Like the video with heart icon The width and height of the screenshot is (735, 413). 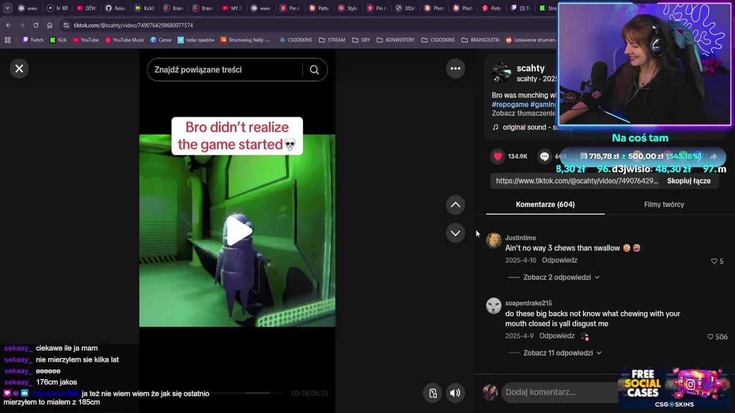[x=498, y=156]
